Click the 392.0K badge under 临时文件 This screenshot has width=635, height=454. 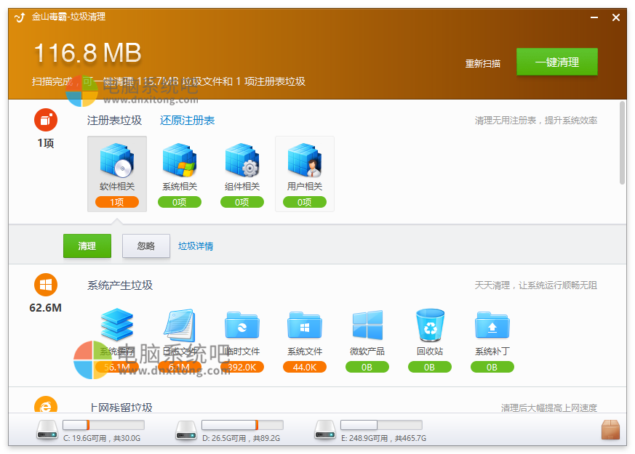(x=241, y=367)
